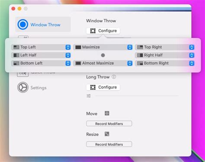205x162 pixels.
Task: Open the Left Half dropdown
Action: 41,55
